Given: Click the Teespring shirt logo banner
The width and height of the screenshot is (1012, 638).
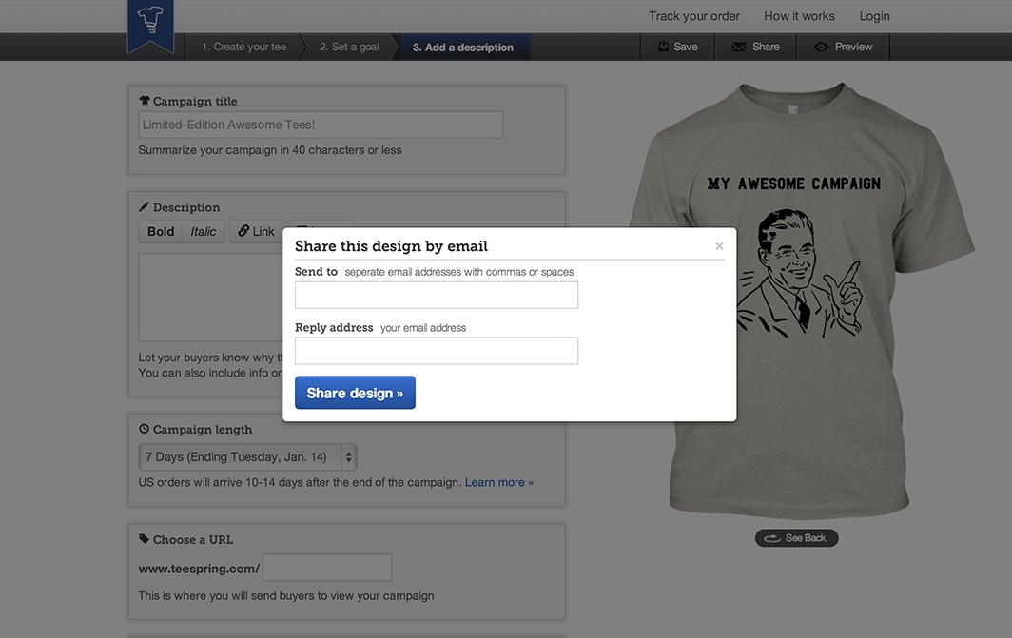Looking at the screenshot, I should click(x=150, y=26).
